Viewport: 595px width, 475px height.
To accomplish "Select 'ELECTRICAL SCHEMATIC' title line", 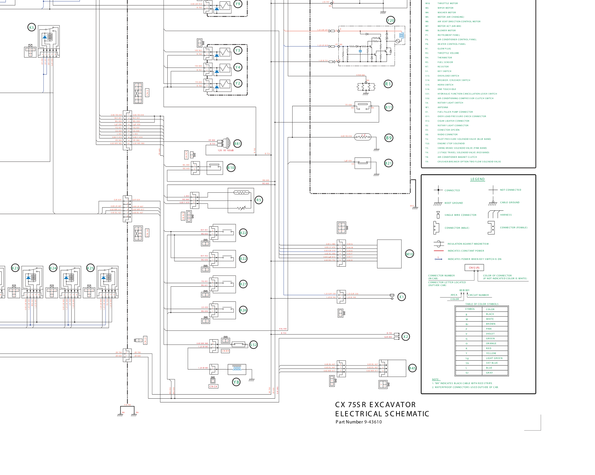I will 382,414.
